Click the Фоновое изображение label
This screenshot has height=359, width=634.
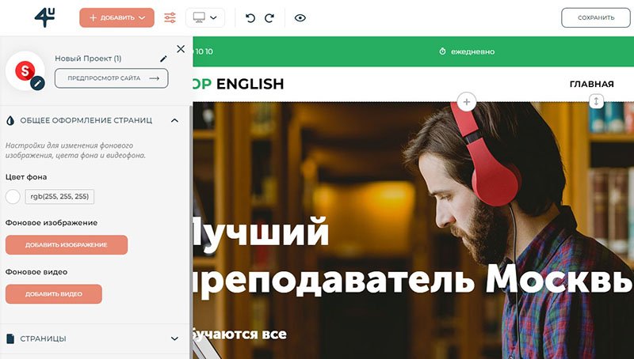pyautogui.click(x=52, y=223)
